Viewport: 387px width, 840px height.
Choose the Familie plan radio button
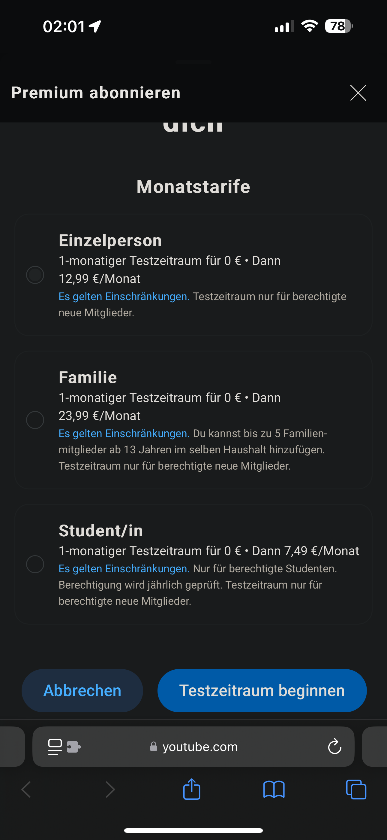(35, 420)
